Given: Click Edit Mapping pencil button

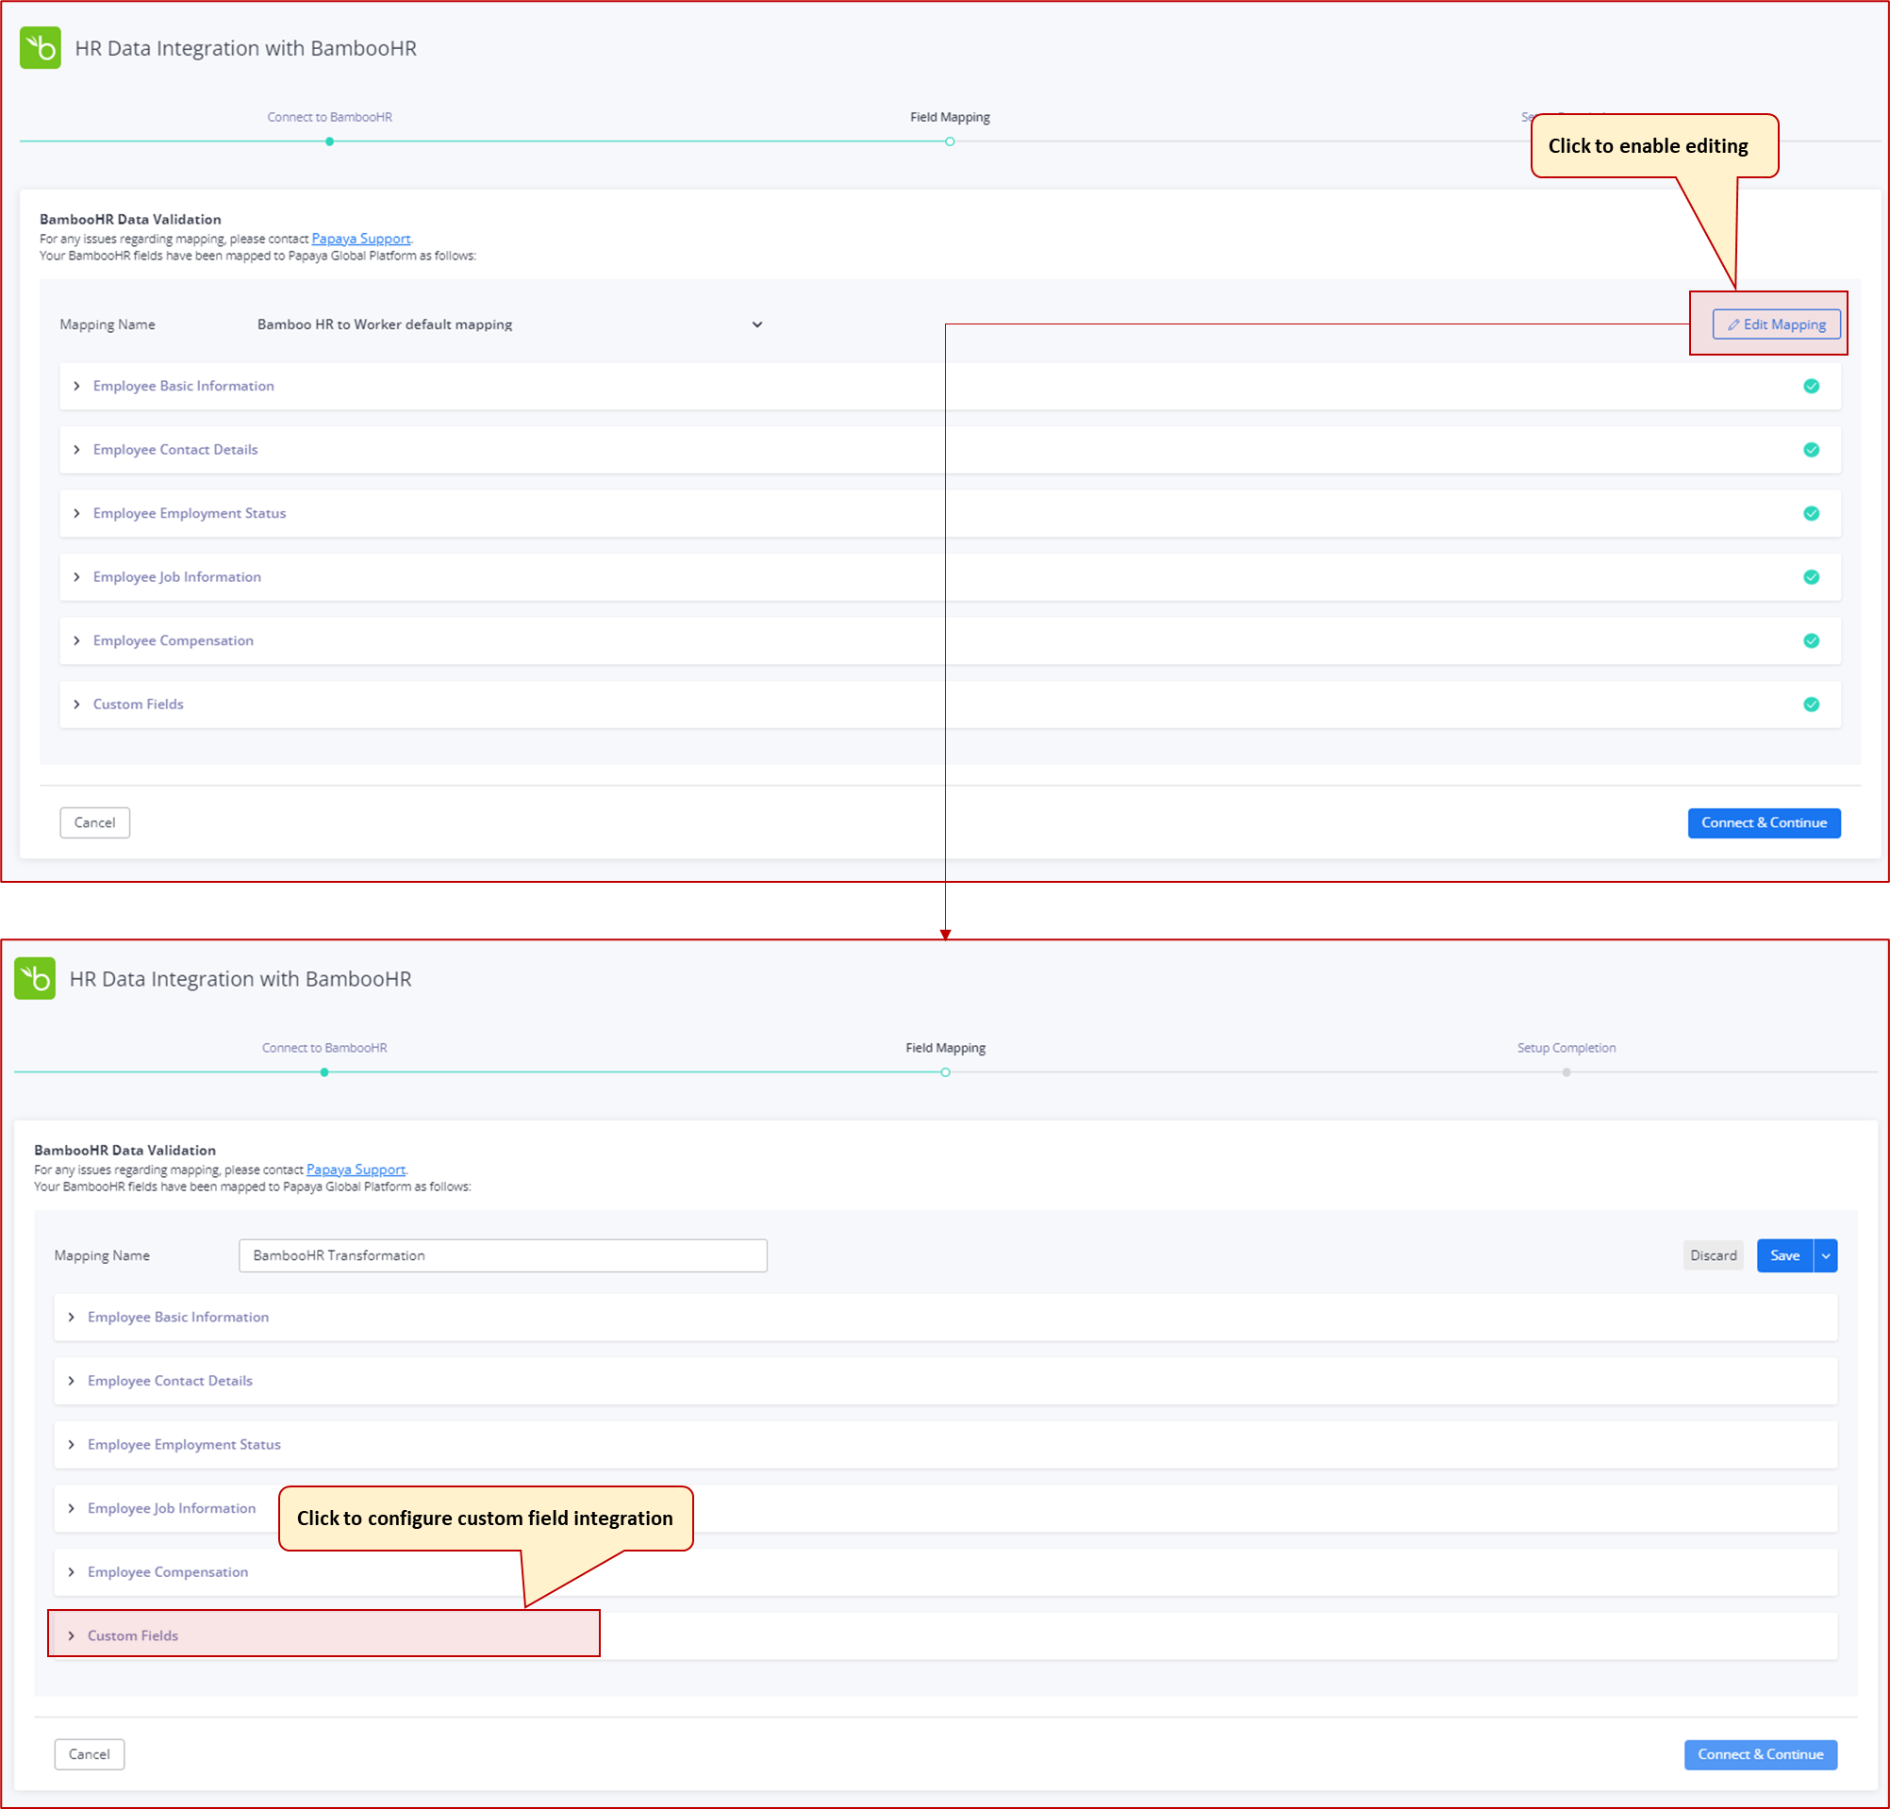Looking at the screenshot, I should tap(1776, 324).
